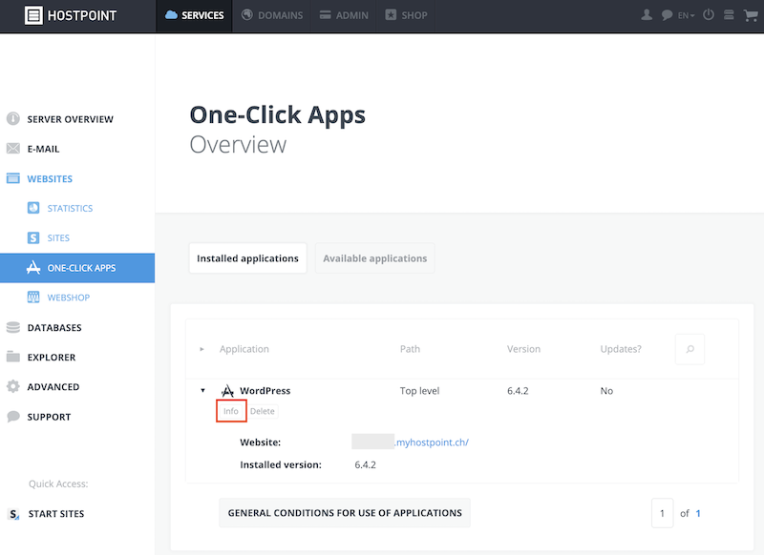Toggle the table header expand arrow
This screenshot has width=764, height=555.
202,349
